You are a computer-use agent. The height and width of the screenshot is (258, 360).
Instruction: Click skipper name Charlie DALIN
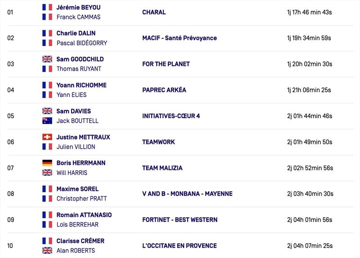coord(76,33)
